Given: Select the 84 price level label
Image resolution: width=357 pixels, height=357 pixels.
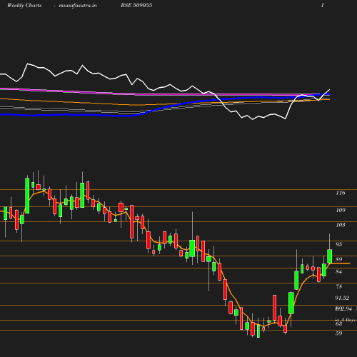Looking at the screenshot, I should pos(338,271).
